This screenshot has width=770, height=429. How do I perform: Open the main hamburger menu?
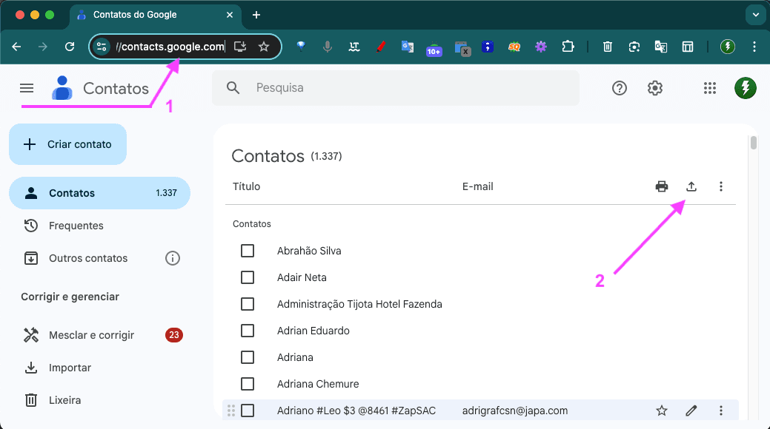(x=27, y=88)
